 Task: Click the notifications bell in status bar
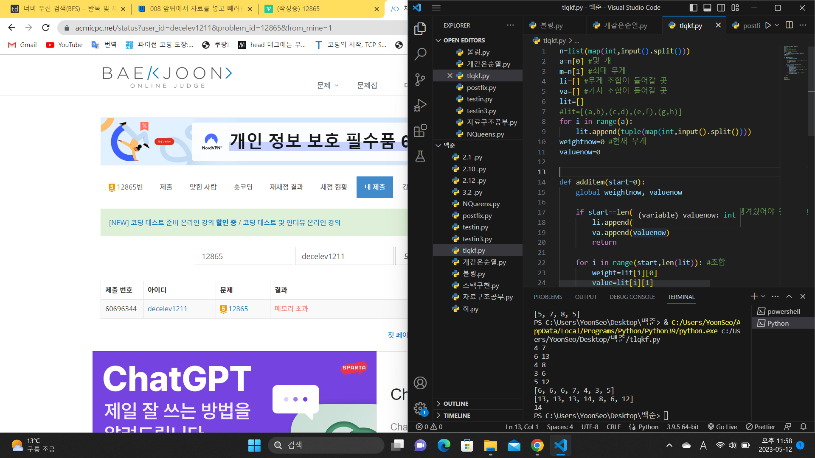pyautogui.click(x=804, y=427)
